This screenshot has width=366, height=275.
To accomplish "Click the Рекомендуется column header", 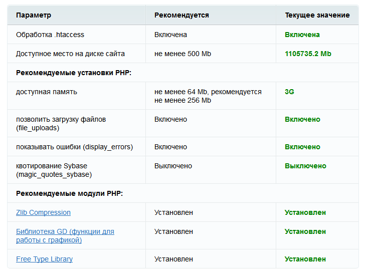I will pyautogui.click(x=181, y=15).
